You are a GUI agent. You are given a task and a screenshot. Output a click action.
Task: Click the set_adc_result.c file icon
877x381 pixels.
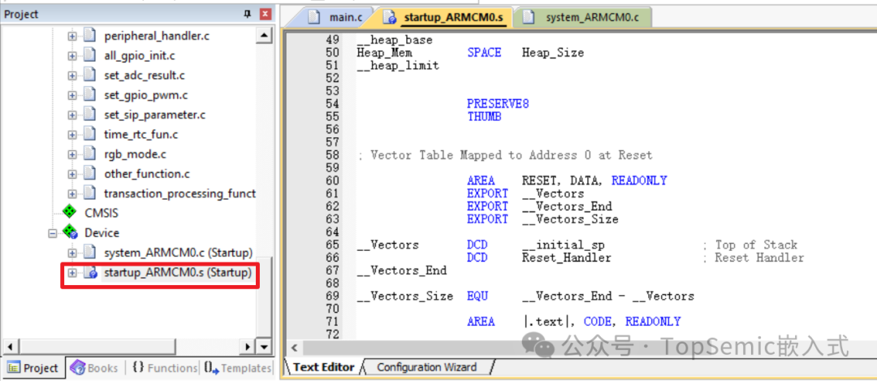(x=89, y=76)
